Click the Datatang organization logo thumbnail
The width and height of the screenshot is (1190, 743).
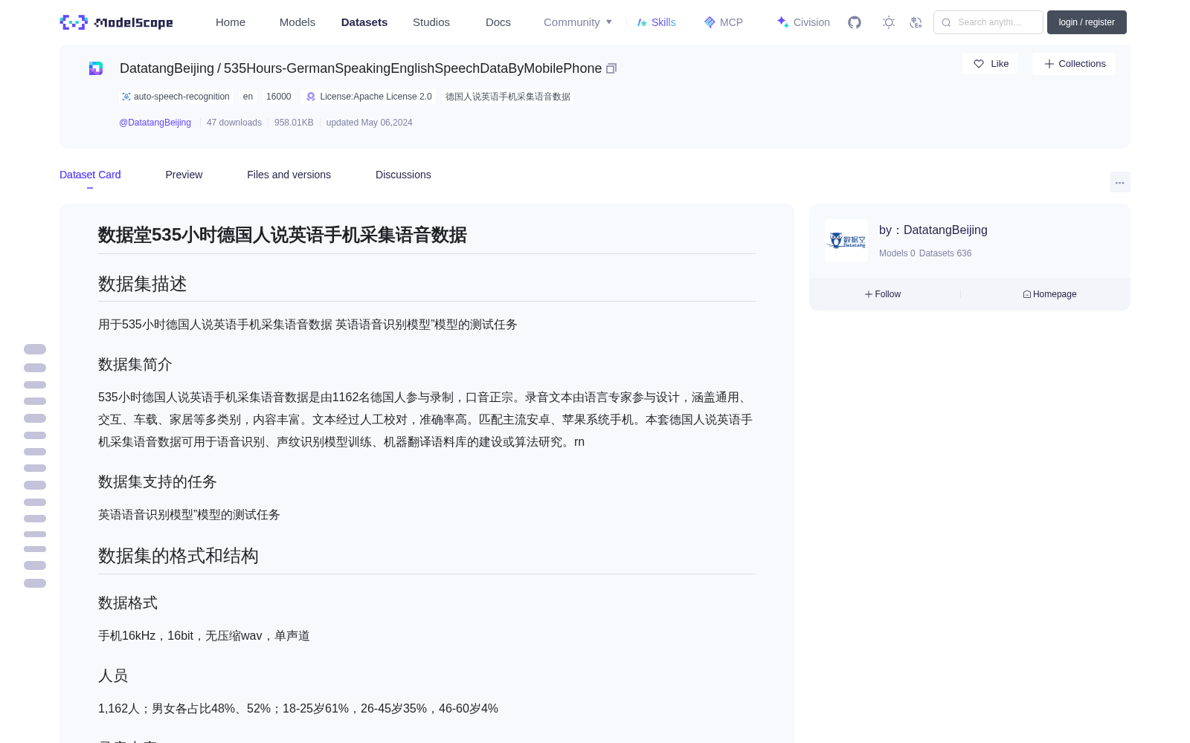pyautogui.click(x=846, y=241)
